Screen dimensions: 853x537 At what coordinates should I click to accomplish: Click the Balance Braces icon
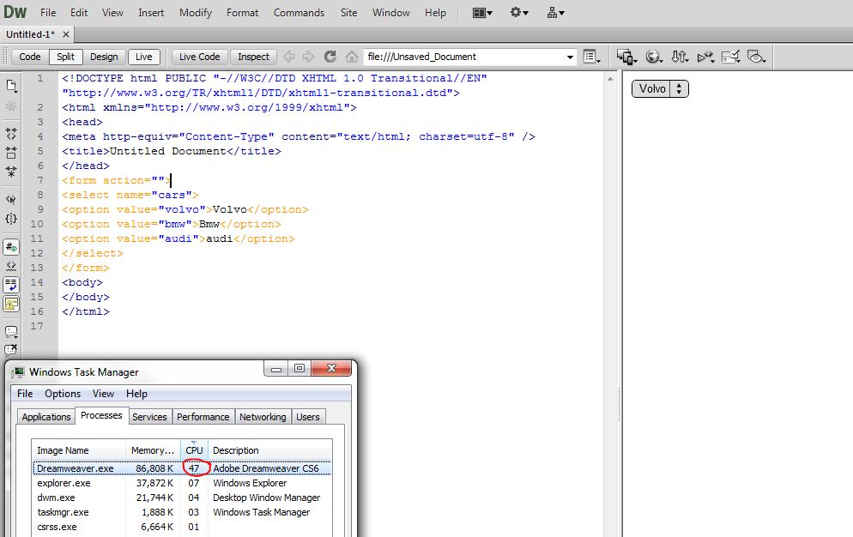(x=11, y=219)
